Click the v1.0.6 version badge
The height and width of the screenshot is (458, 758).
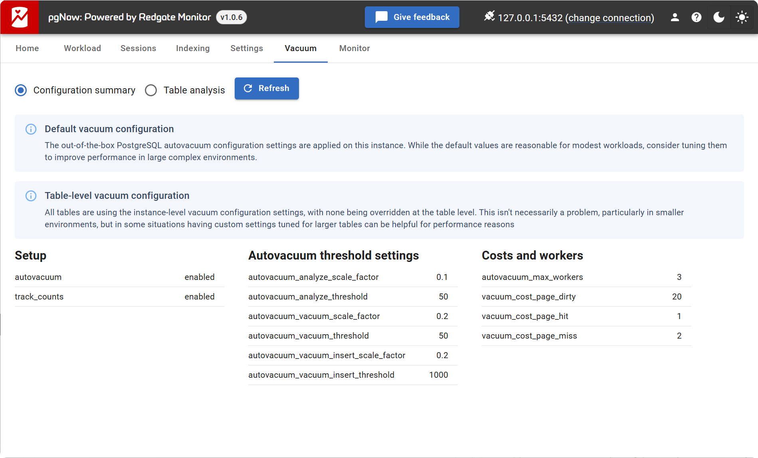tap(232, 17)
